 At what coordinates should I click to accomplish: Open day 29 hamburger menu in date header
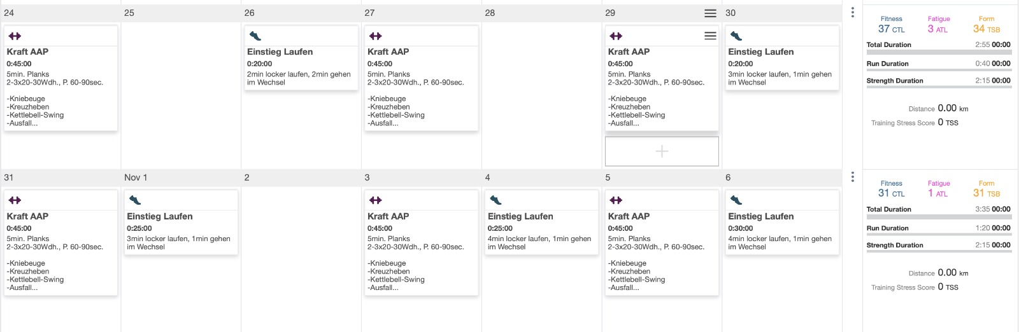click(710, 13)
